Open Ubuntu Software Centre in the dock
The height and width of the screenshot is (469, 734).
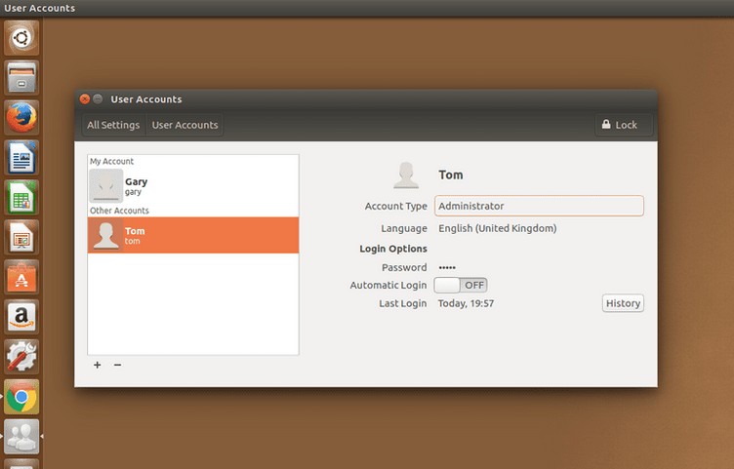point(21,277)
